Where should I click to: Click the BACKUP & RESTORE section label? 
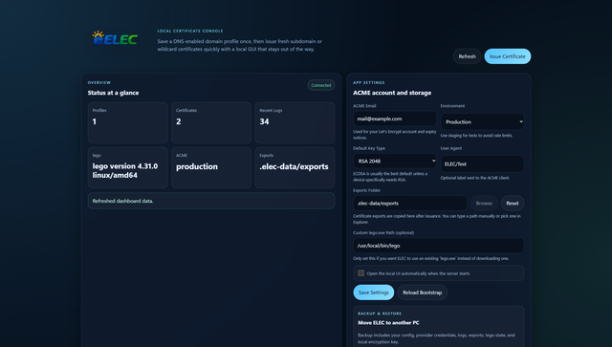(380, 314)
